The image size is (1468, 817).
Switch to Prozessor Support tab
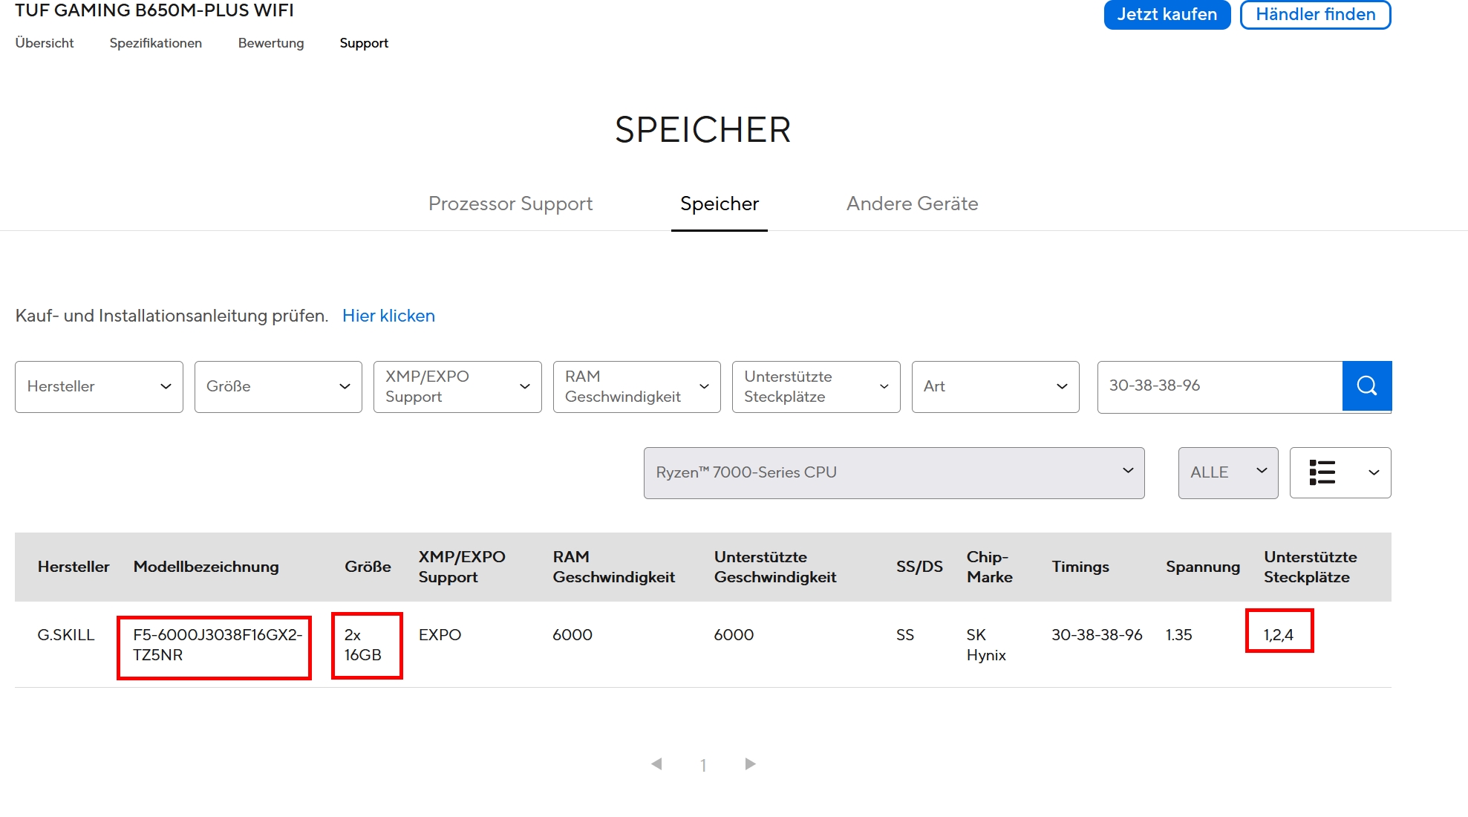click(510, 204)
